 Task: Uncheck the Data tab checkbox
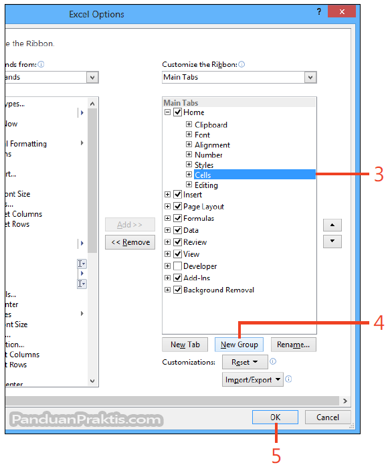pyautogui.click(x=178, y=230)
